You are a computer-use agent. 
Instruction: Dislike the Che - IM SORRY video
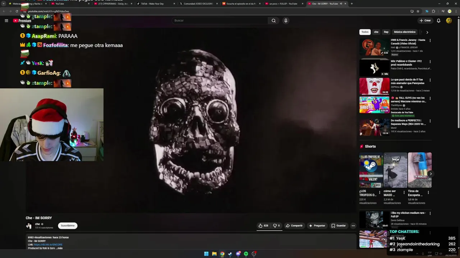click(276, 226)
